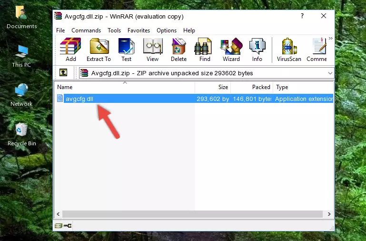Open the archive path dropdown
The height and width of the screenshot is (241, 366).
[x=330, y=73]
